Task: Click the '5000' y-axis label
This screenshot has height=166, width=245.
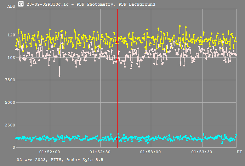Action: [10, 102]
